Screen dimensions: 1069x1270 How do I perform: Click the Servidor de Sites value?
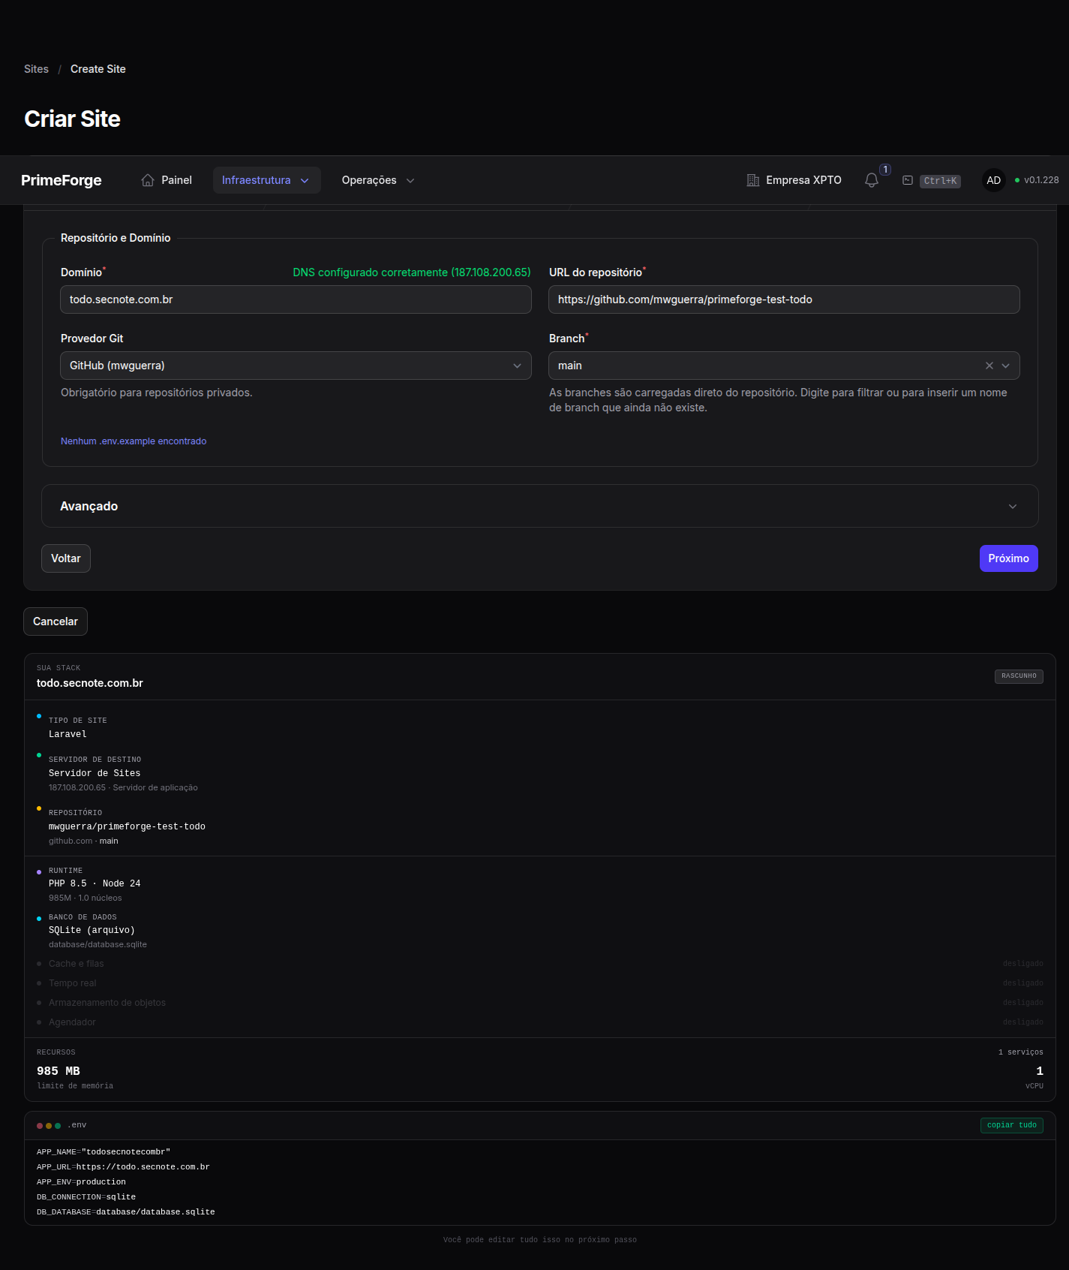pos(95,773)
